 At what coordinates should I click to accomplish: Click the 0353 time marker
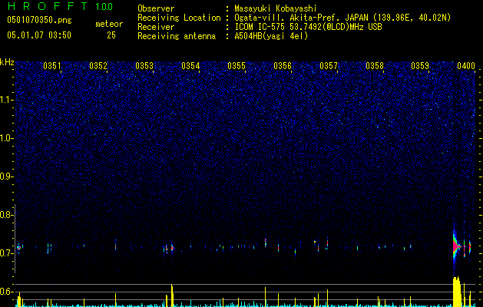tap(144, 66)
